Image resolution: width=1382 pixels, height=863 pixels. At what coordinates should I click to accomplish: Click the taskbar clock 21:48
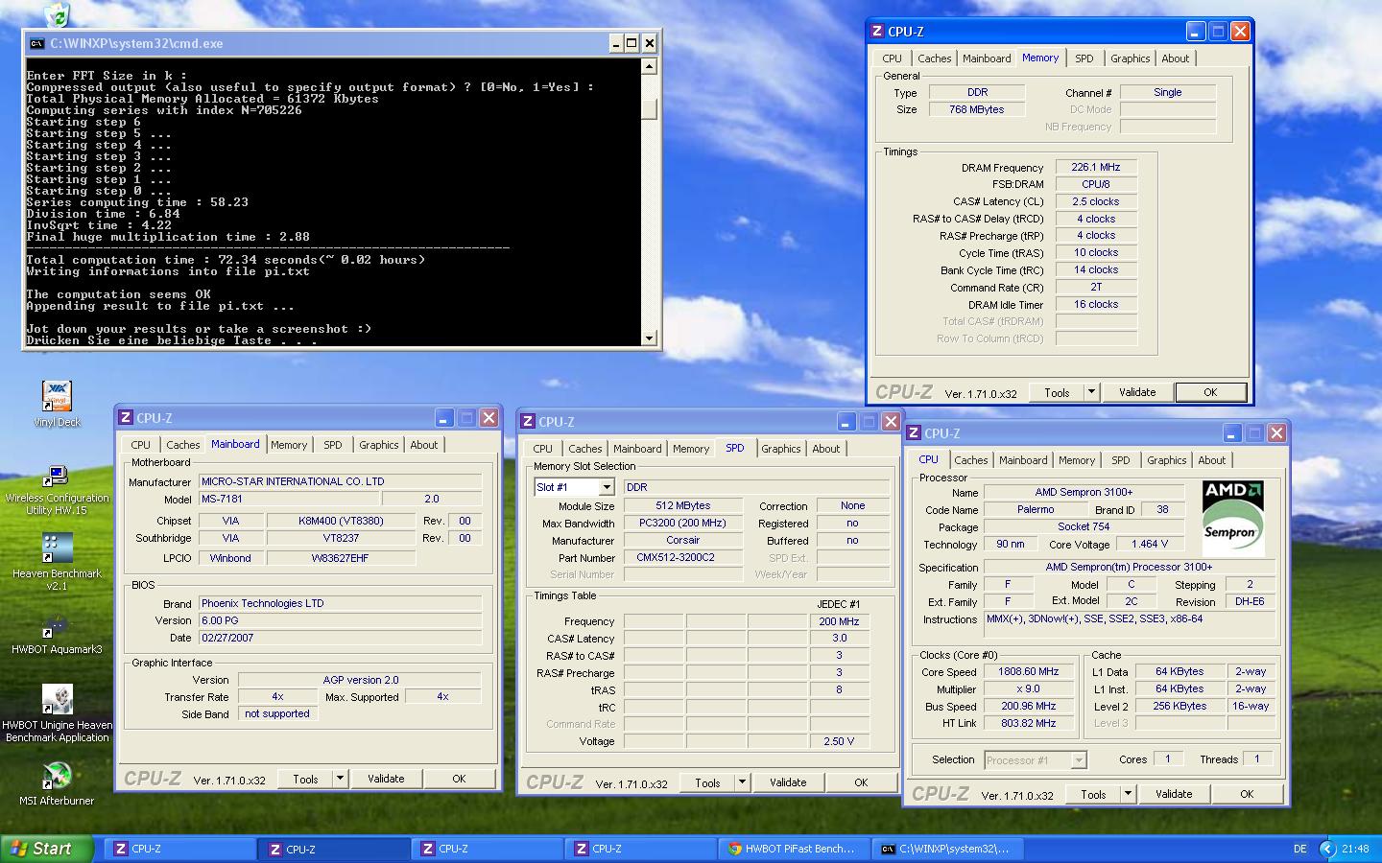(x=1355, y=849)
